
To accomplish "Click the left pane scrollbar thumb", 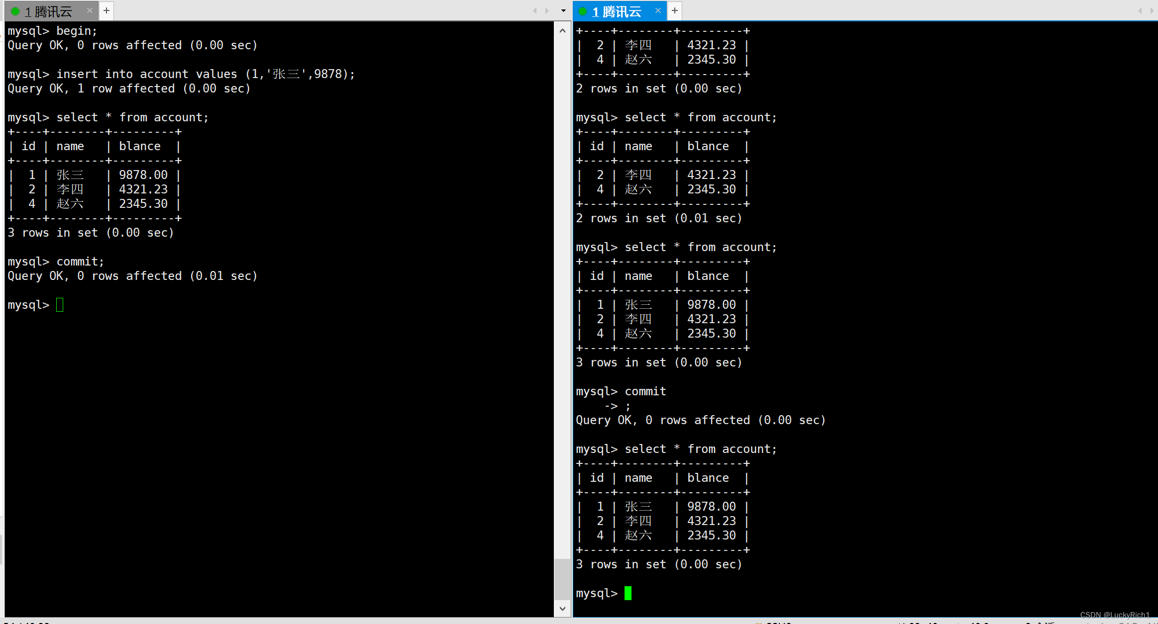I will click(562, 579).
